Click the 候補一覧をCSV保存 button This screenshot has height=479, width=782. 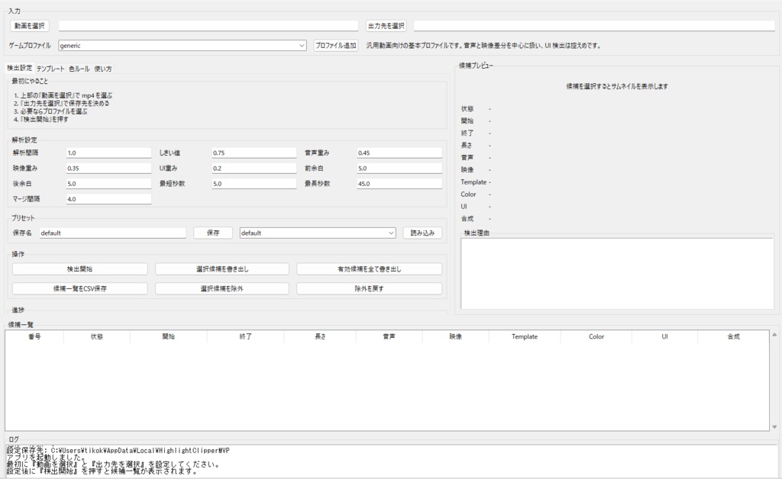(x=79, y=288)
